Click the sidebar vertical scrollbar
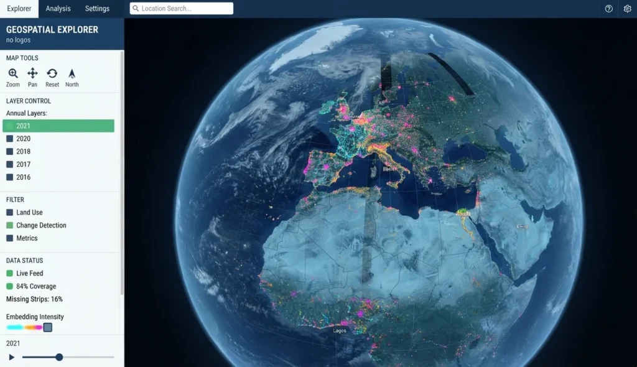This screenshot has width=637, height=367. [122, 173]
